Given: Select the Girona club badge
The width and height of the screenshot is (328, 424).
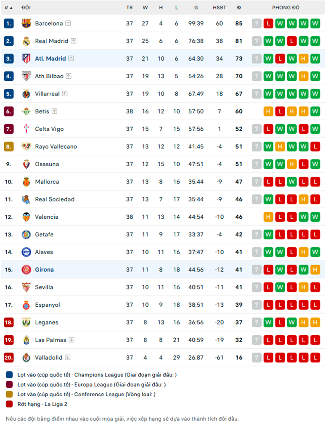Looking at the screenshot, I should (26, 270).
